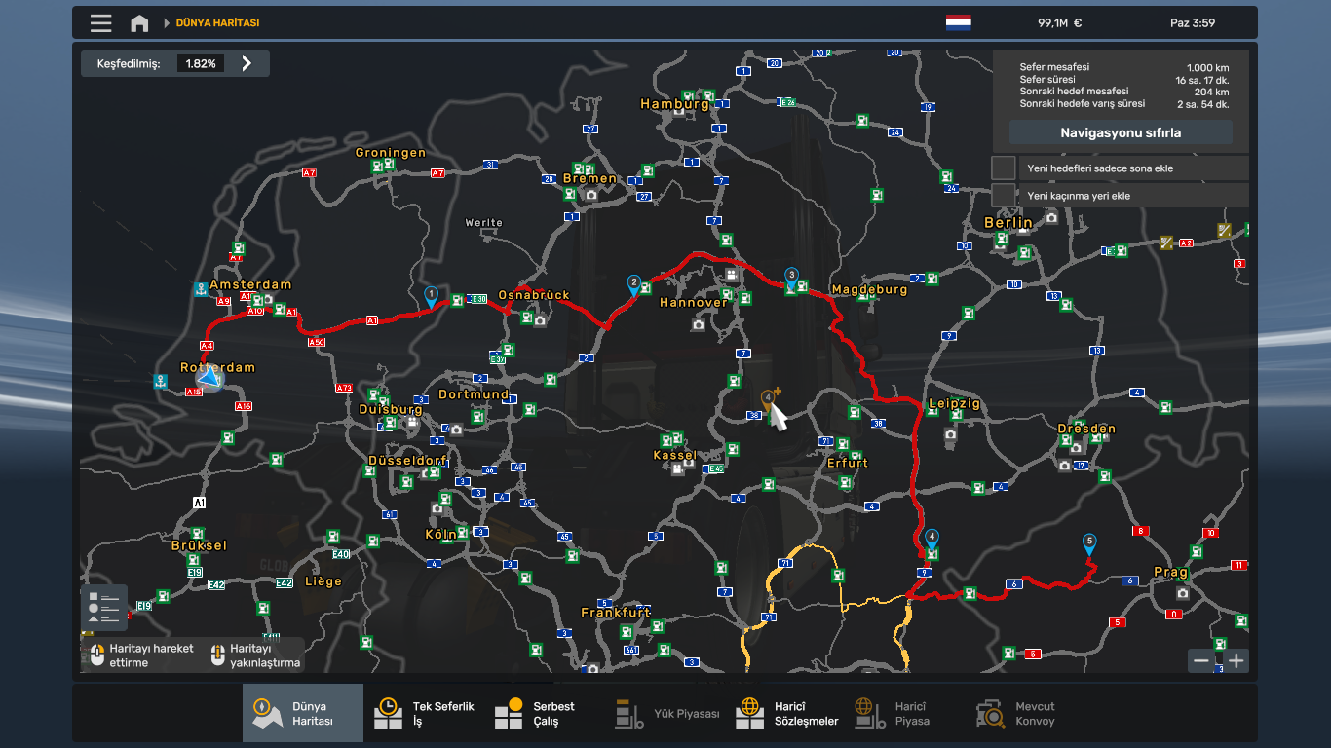The width and height of the screenshot is (1331, 748).
Task: Click the Amsterdam port anchor icon
Action: click(x=200, y=288)
